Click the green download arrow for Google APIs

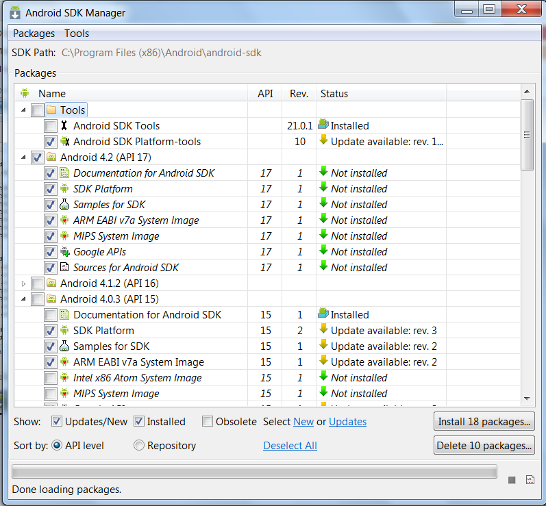tap(324, 250)
